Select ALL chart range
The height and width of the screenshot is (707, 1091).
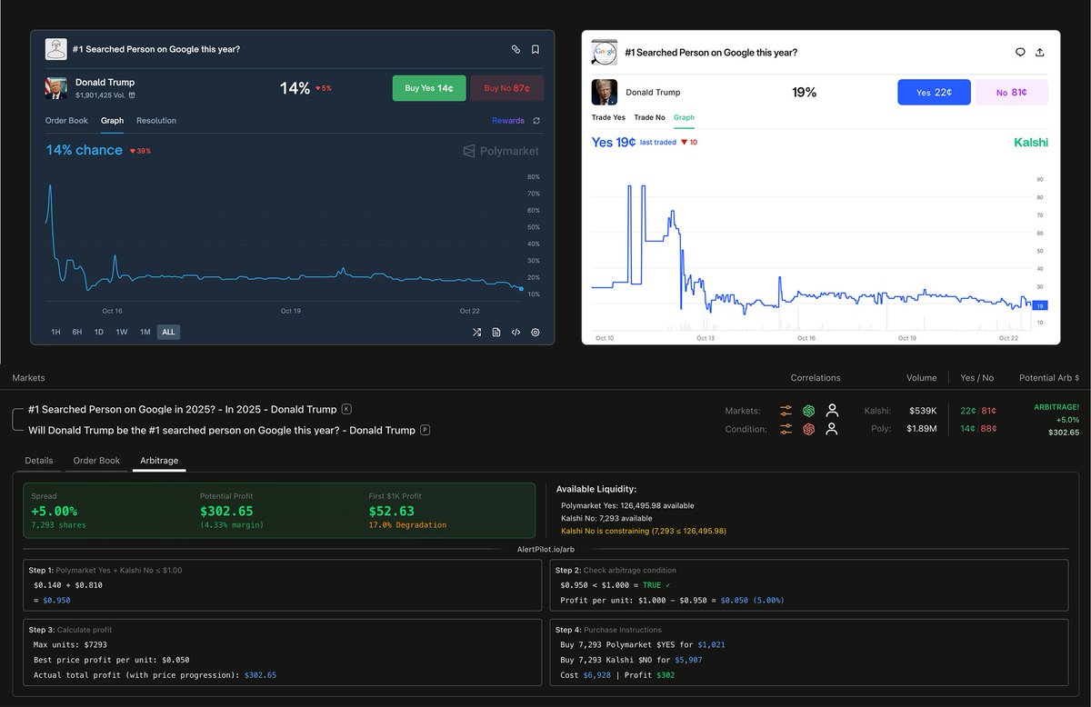[x=168, y=333]
